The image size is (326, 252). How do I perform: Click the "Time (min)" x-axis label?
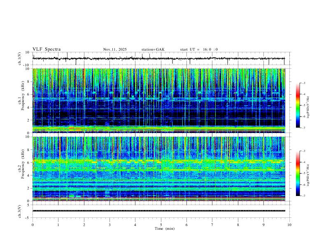(x=165, y=229)
